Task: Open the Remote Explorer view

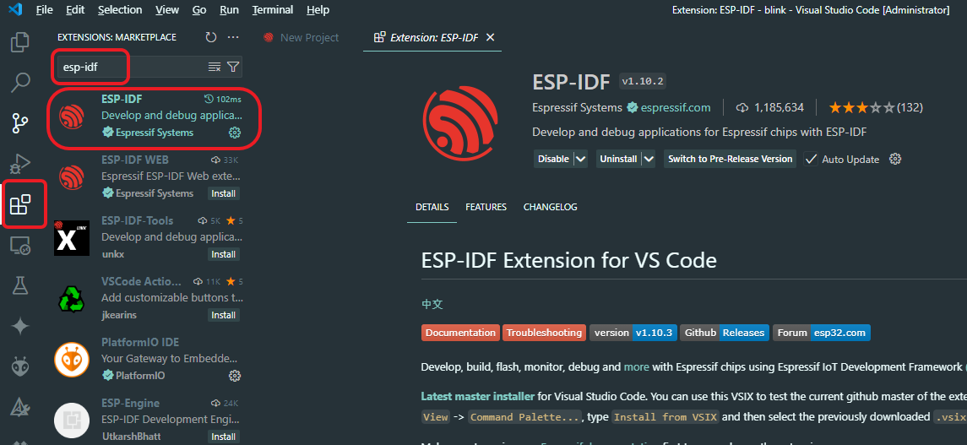Action: click(20, 246)
